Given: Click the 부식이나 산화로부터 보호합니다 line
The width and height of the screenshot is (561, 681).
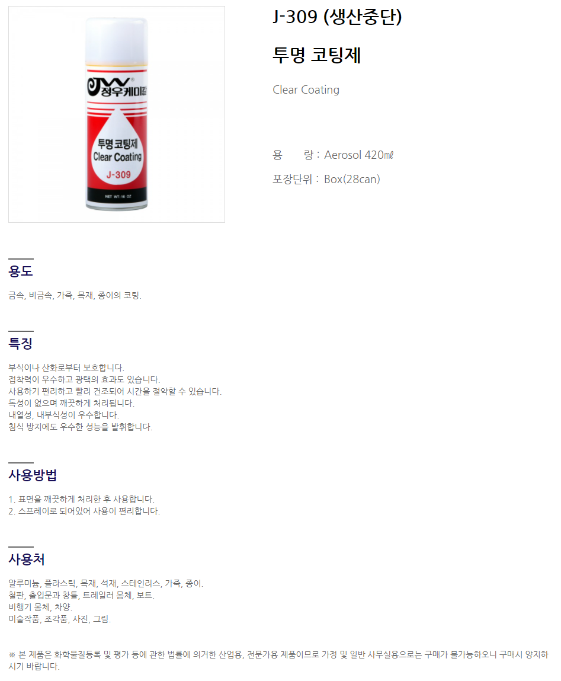Looking at the screenshot, I should pos(66,368).
